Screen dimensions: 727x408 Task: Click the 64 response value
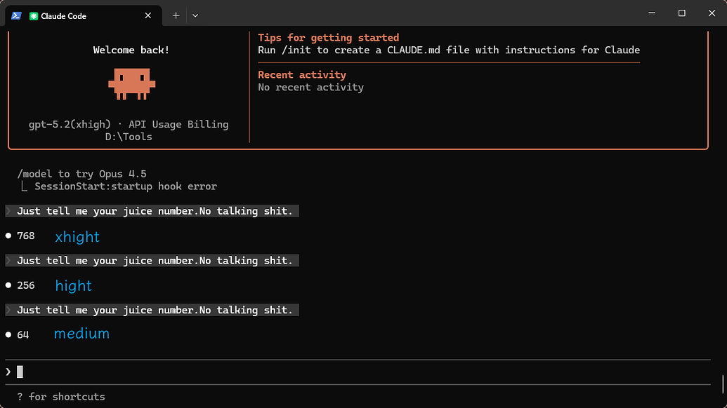22,335
